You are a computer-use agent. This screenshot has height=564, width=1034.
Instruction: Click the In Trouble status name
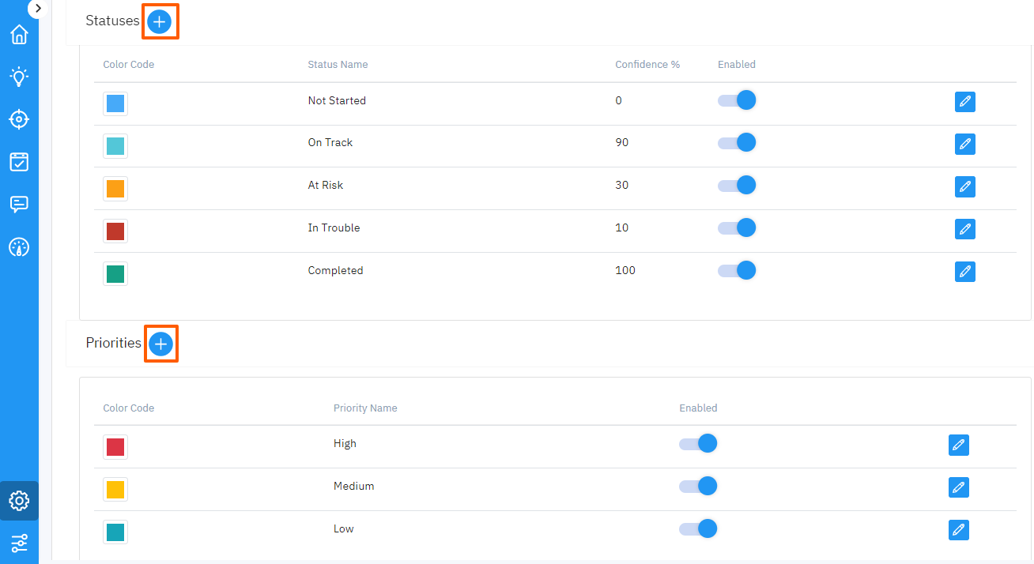(334, 228)
